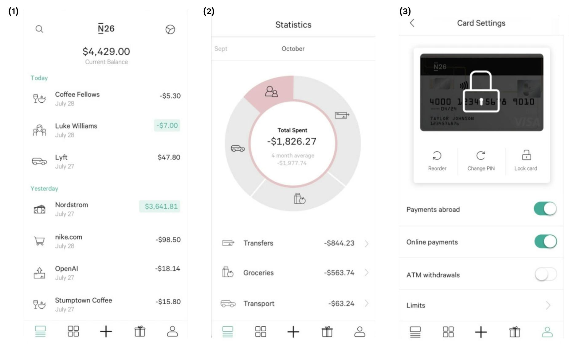Tap the people icon beside Luke Williams
Viewport: 569px width, 362px height.
click(39, 130)
